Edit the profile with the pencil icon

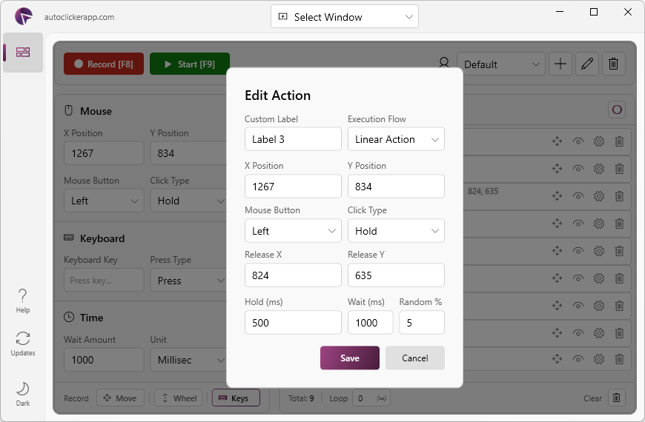tap(587, 64)
